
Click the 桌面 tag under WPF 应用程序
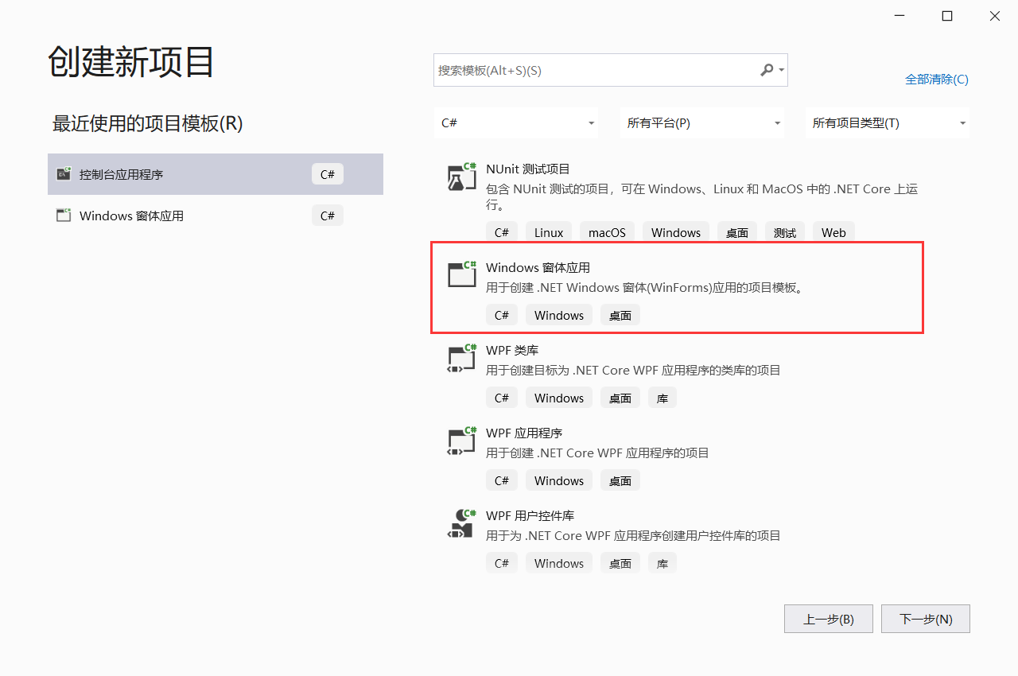pos(620,480)
